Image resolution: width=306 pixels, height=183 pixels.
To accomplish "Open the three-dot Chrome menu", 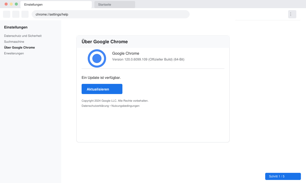I will tap(292, 14).
